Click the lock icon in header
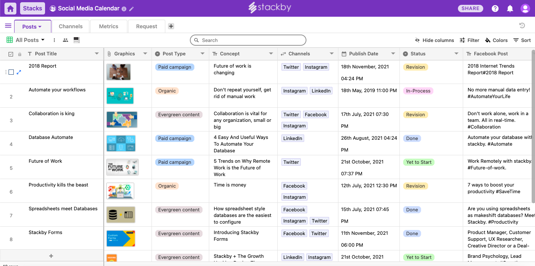 tap(20, 54)
